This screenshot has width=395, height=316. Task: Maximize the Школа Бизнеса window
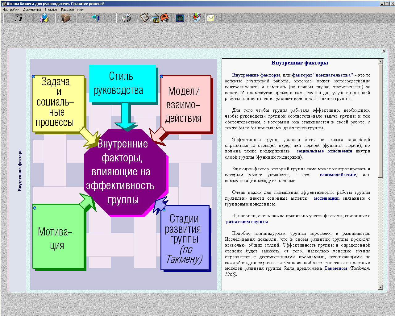pos(387,4)
